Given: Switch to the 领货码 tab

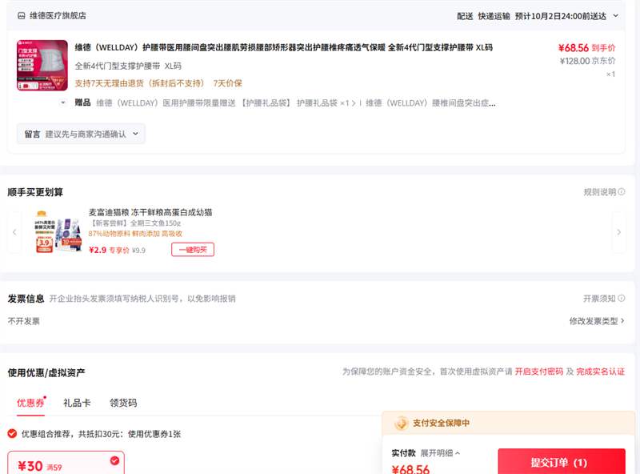Looking at the screenshot, I should [123, 403].
